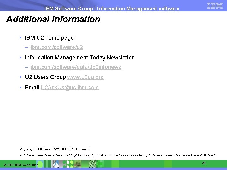Click the 'Copyright IBM Corp. 2007 All Rights Reserved.' line
The width and height of the screenshot is (227, 170).
(55, 150)
